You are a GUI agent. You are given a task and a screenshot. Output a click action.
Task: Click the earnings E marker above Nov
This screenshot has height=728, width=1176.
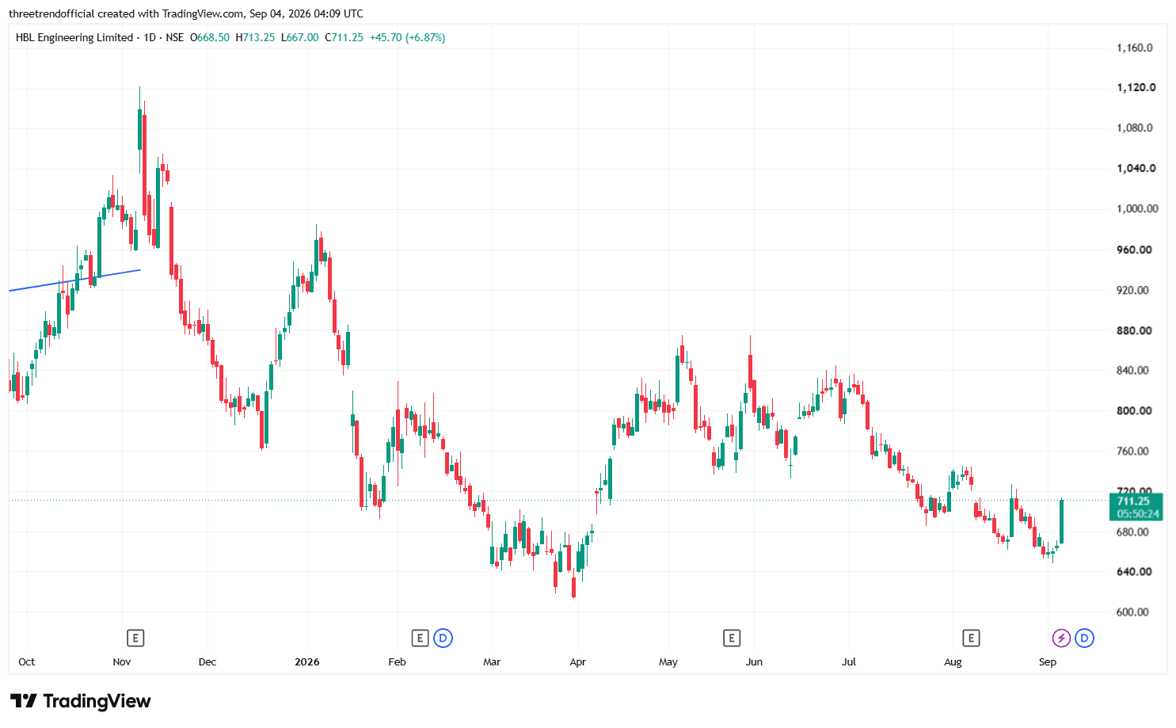click(135, 638)
